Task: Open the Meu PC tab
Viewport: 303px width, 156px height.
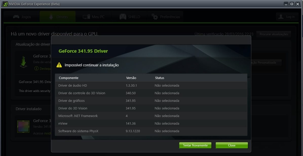Action: click(x=93, y=17)
